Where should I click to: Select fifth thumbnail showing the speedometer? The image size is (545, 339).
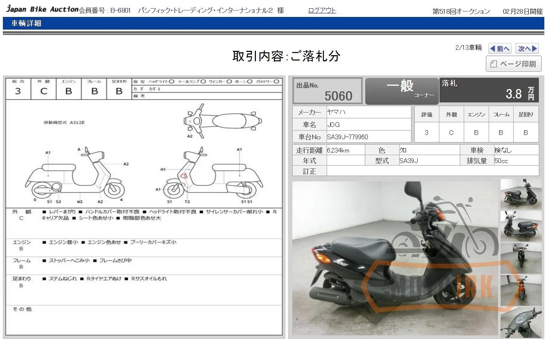pos(521,322)
